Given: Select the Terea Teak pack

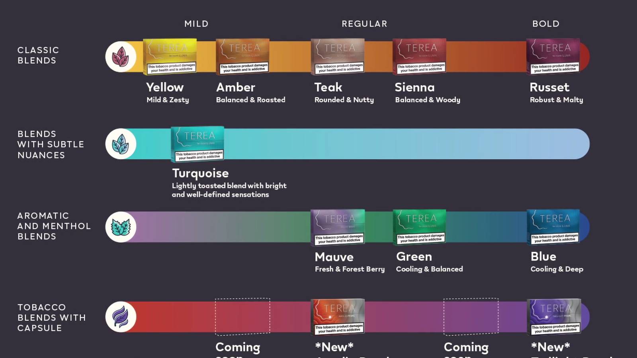Looking at the screenshot, I should 338,56.
